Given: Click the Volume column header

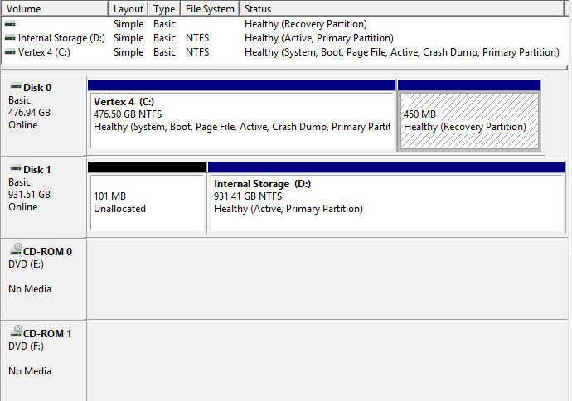Looking at the screenshot, I should tap(55, 9).
